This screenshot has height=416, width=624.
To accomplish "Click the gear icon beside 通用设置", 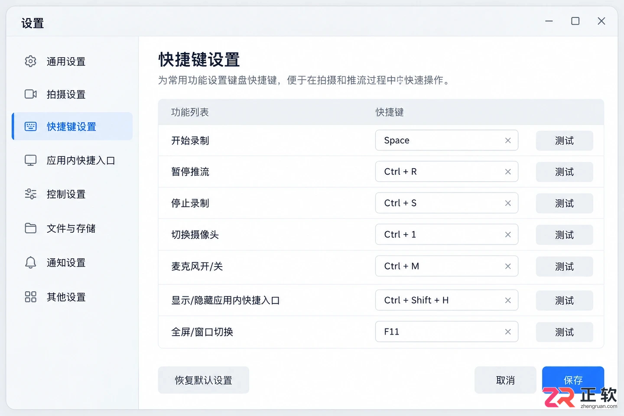I will tap(30, 61).
